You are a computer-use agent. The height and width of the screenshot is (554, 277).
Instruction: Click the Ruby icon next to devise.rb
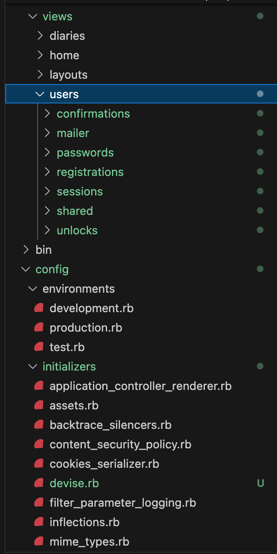(x=38, y=483)
